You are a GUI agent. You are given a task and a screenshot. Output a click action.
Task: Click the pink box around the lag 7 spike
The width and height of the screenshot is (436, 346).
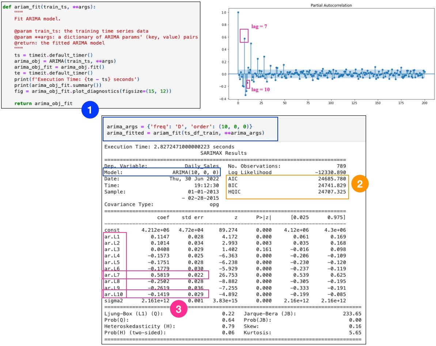tap(244, 36)
